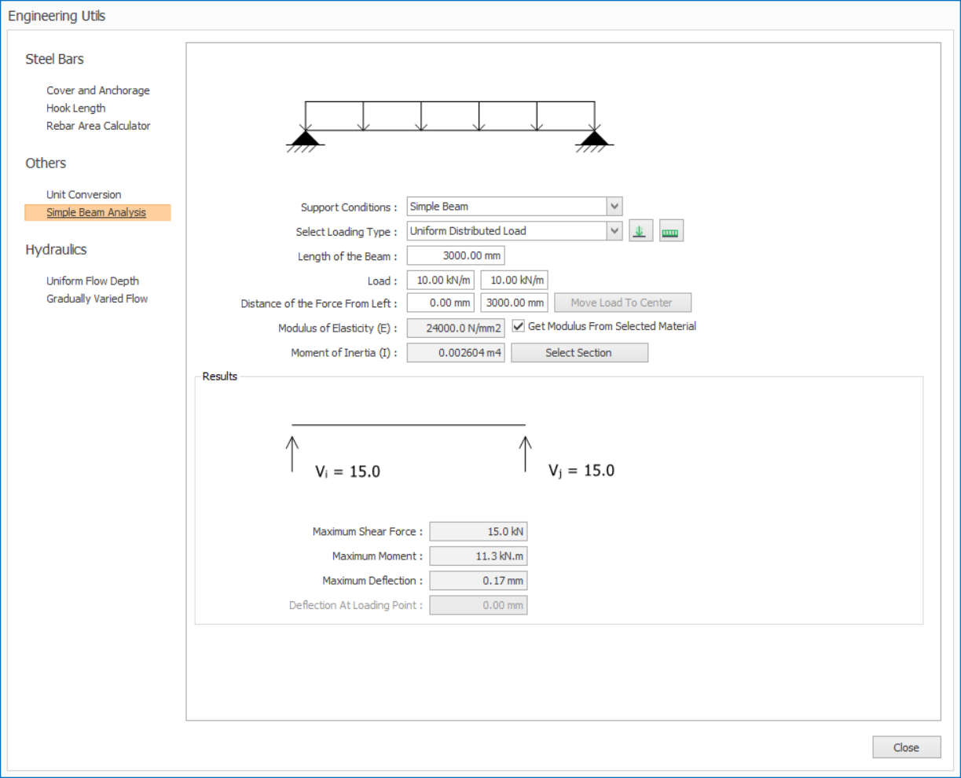Screen dimensions: 961x778
Task: Open Uniform Flow Depth tool
Action: (x=92, y=281)
